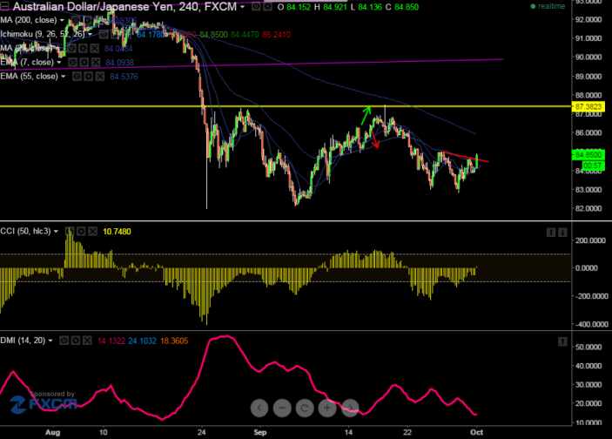Click the high price value 84.921
This screenshot has height=439, width=612.
[335, 7]
